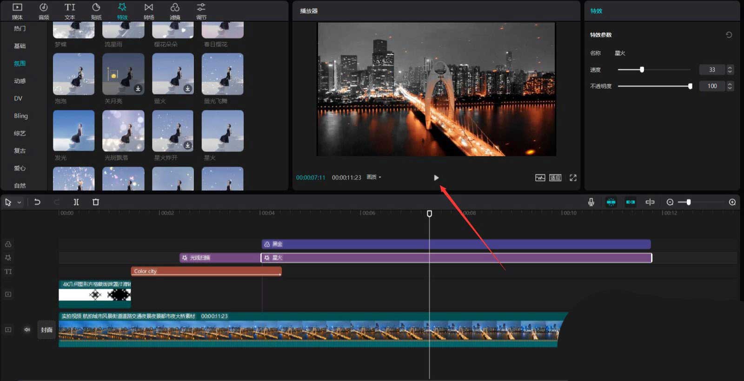The width and height of the screenshot is (744, 381).
Task: Open the 画质 quality dropdown
Action: pos(374,177)
